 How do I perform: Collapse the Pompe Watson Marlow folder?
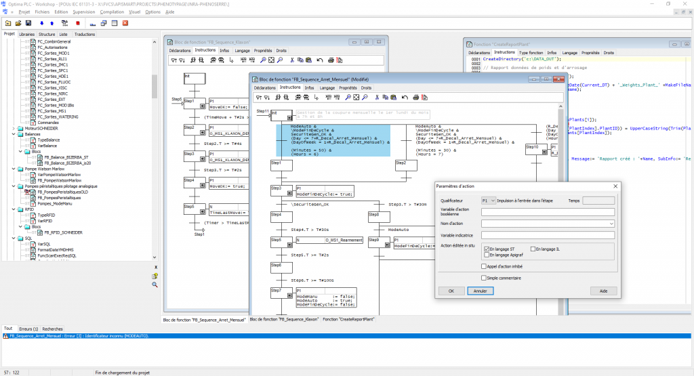(14, 169)
